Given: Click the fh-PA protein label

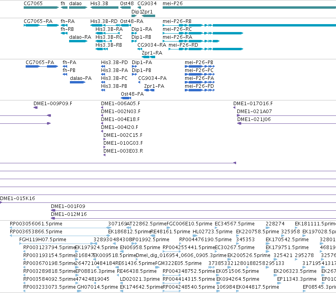Looking at the screenshot, I should coord(69,62).
